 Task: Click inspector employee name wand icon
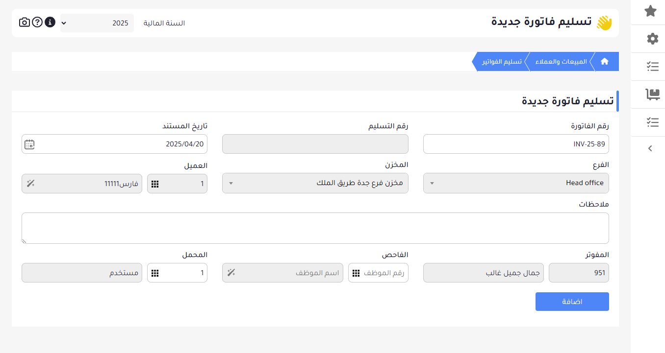[231, 273]
